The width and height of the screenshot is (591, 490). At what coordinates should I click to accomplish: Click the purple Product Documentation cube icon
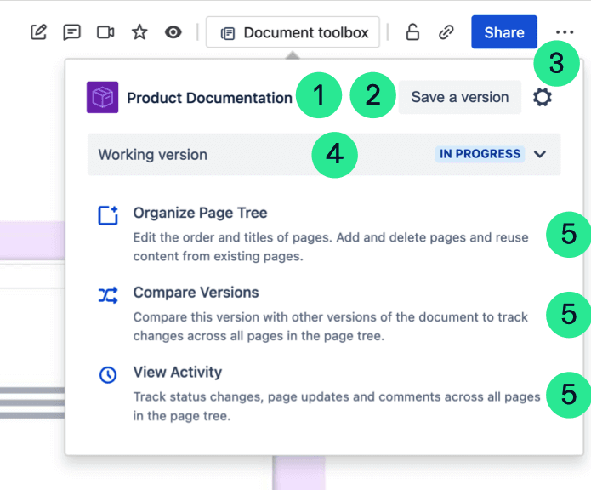102,98
